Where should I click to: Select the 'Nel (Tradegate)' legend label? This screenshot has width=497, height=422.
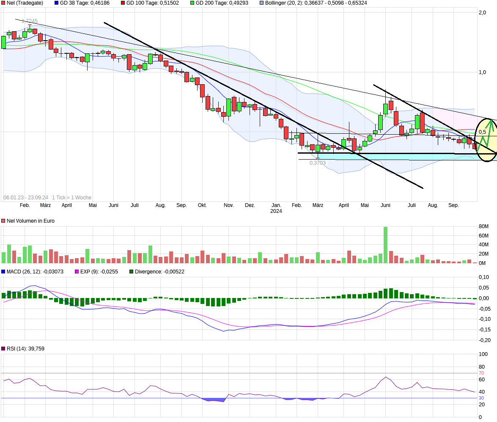25,3
